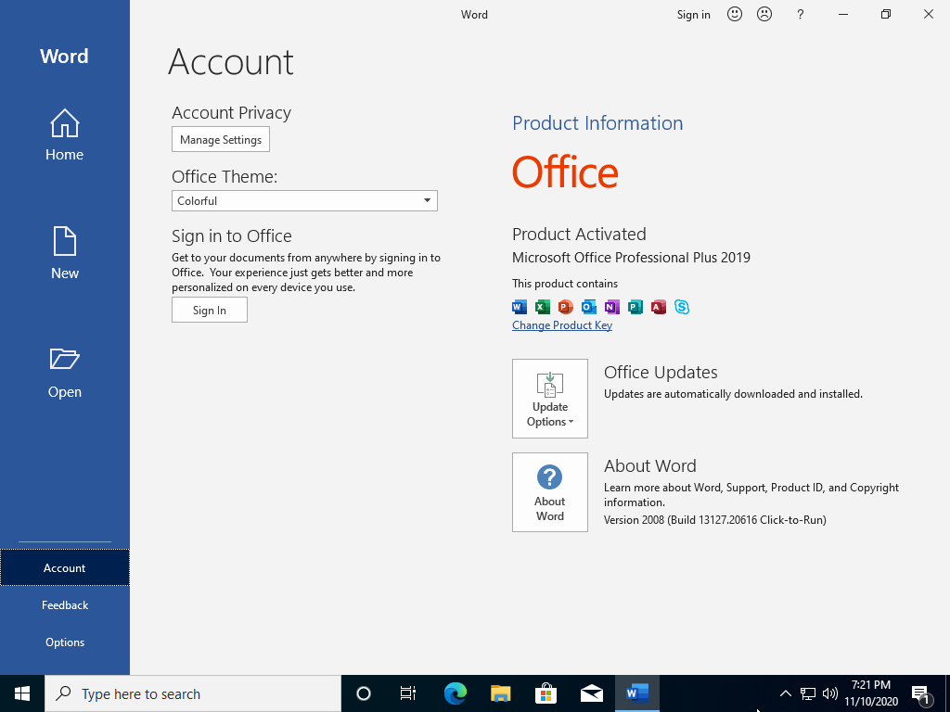Click the Windows taskbar search box

pos(193,693)
